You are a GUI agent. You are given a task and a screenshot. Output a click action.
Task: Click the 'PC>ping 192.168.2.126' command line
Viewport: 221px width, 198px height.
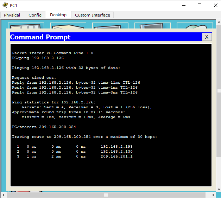pos(38,58)
